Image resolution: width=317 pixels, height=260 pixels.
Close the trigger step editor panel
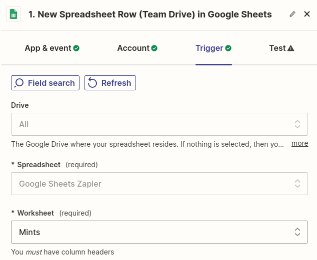point(307,14)
